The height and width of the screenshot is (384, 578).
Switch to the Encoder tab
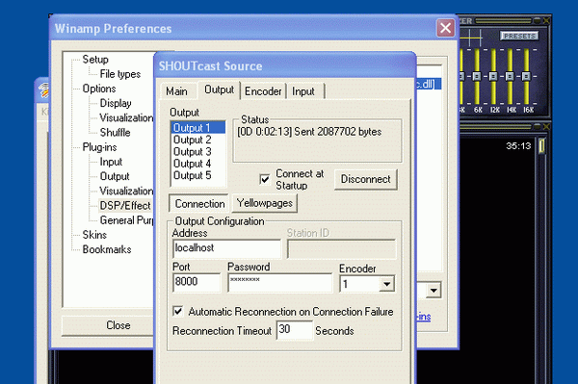click(263, 90)
